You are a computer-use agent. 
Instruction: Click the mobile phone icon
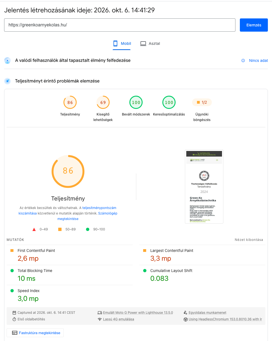coord(115,43)
